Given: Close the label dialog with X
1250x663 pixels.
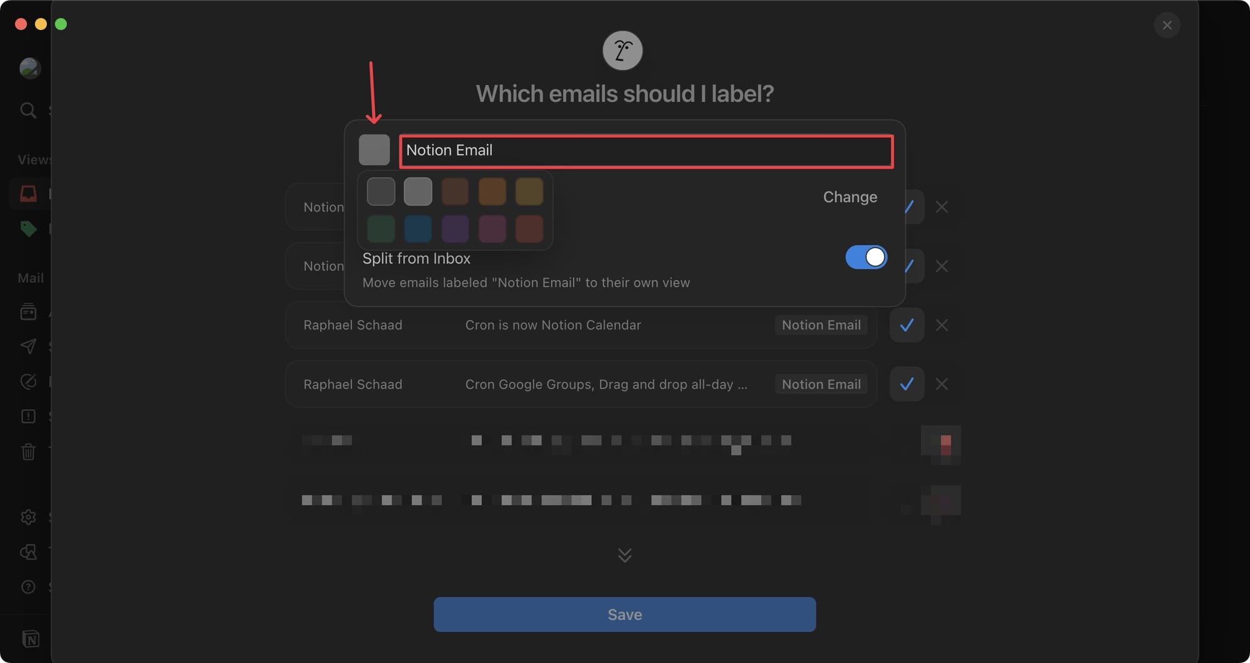Looking at the screenshot, I should click(1167, 25).
